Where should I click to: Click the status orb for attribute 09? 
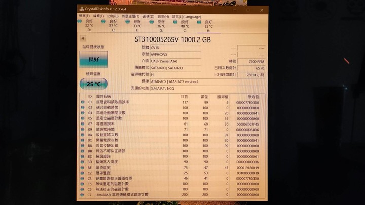[x=83, y=129]
